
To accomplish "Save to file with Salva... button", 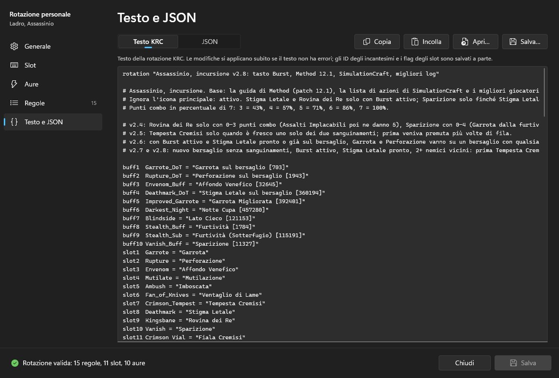I will (525, 42).
